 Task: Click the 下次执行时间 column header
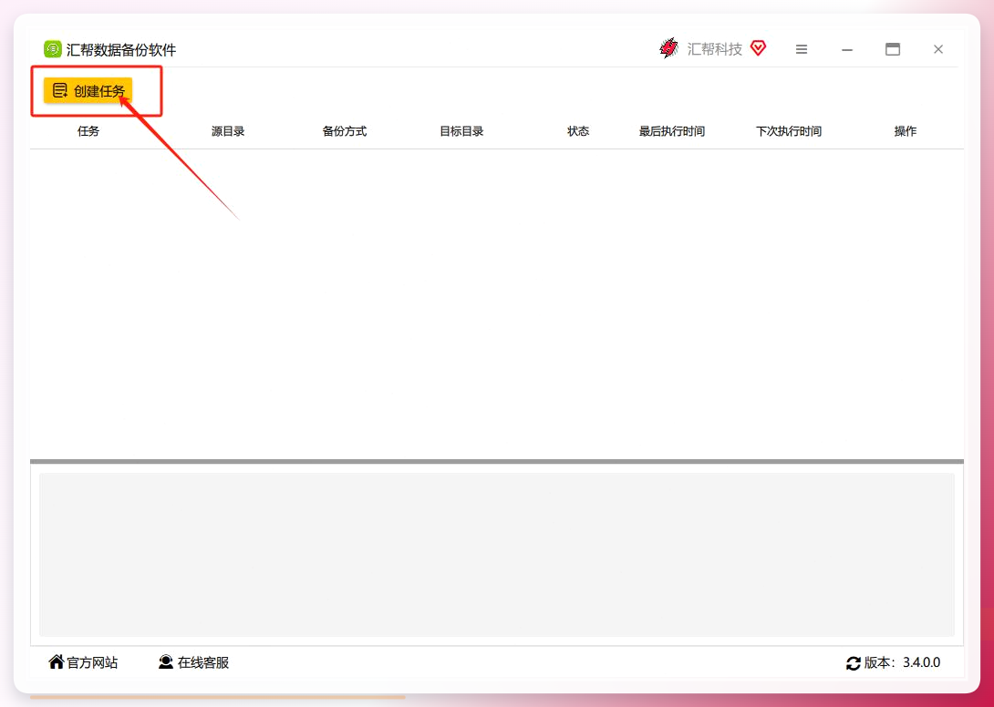(789, 131)
